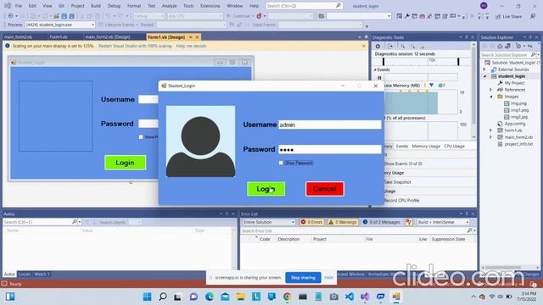Click Diagnostic Tools zoom in icon
This screenshot has height=305, width=543.
pyautogui.click(x=403, y=47)
